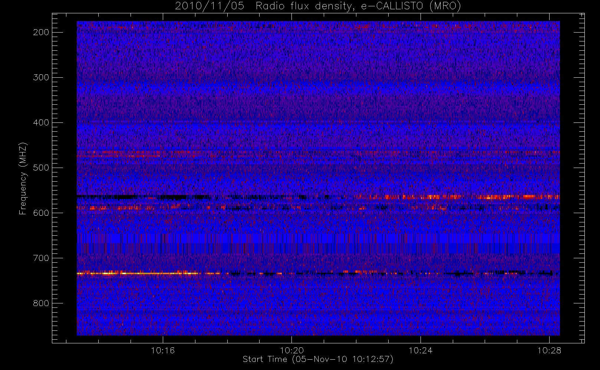
Task: Click the bright yellow emission band near 735 MHz
Action: tap(148, 273)
